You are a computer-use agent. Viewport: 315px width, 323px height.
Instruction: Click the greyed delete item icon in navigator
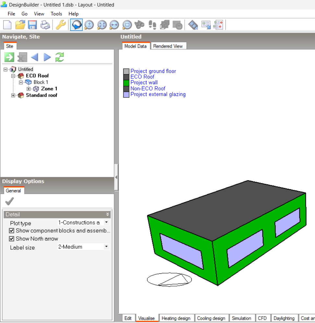(22, 57)
